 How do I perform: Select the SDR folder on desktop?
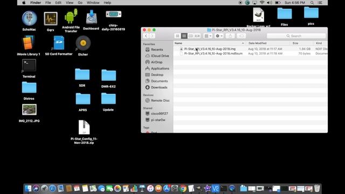(x=82, y=74)
